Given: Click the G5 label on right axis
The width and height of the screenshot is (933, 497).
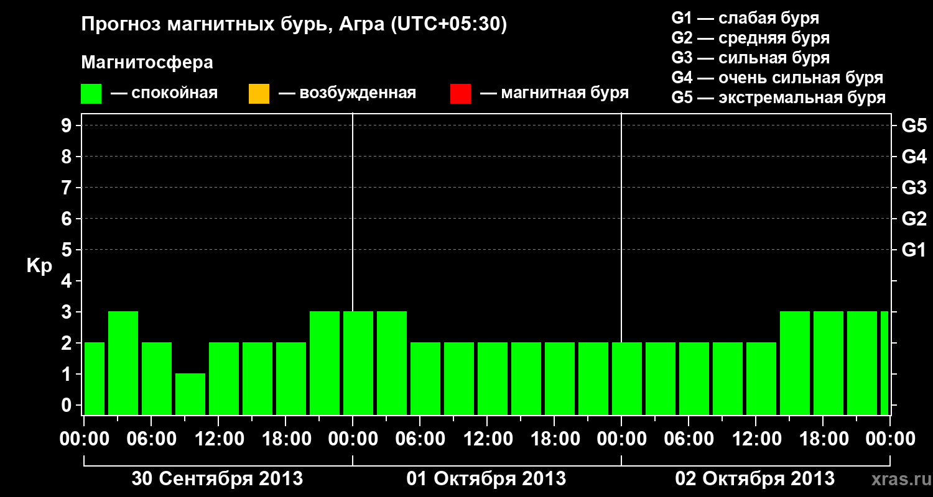Looking at the screenshot, I should (x=914, y=125).
